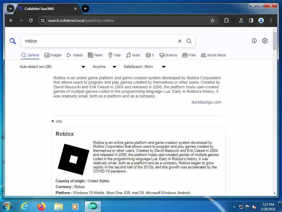
Task: Open the Auto-detect (en-GB) language dropdown
Action: coord(52,67)
